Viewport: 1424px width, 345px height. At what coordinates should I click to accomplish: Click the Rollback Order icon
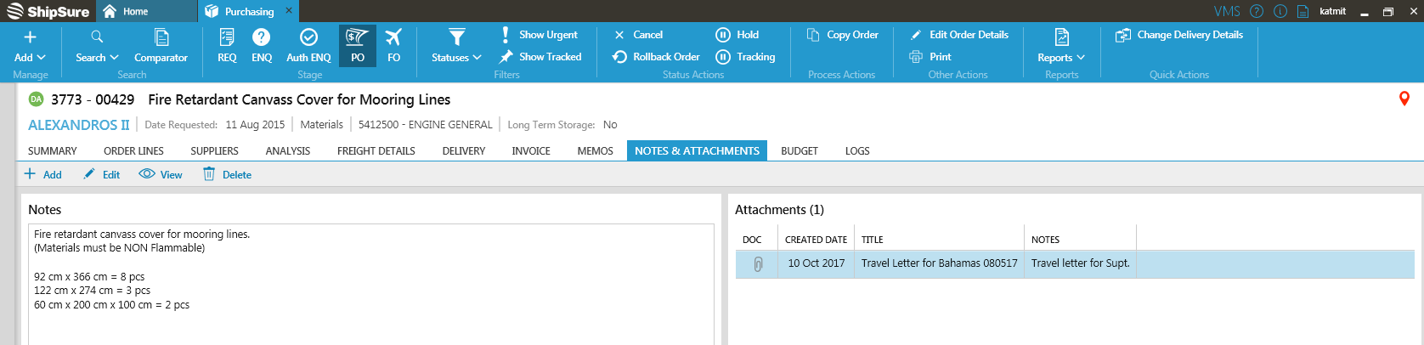(x=620, y=57)
